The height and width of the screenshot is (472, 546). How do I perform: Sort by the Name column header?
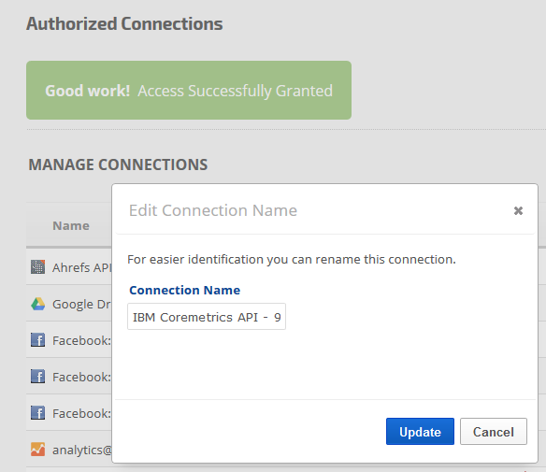click(x=71, y=226)
